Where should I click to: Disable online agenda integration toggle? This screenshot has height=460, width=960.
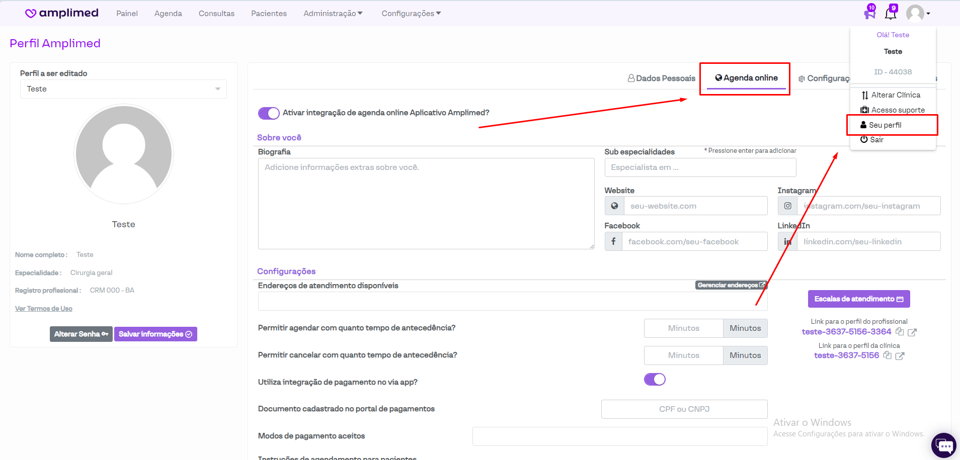click(269, 113)
